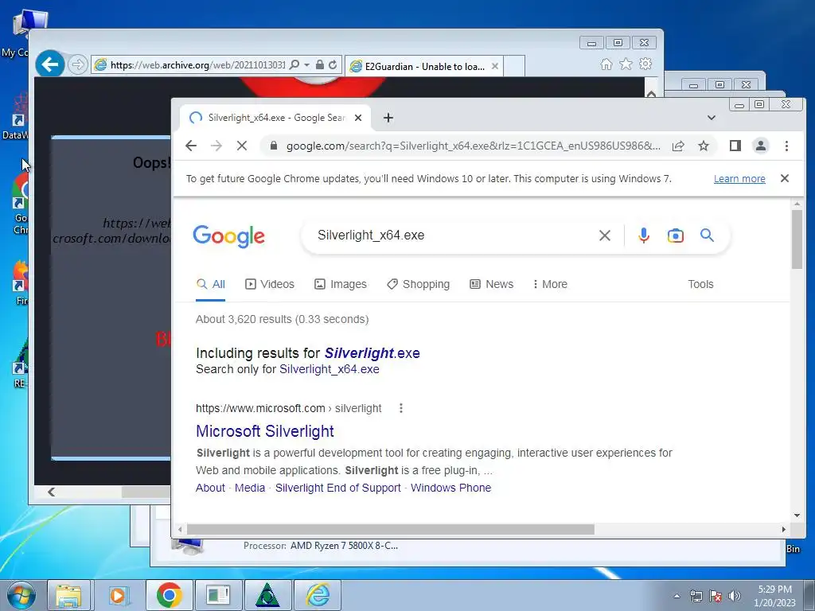This screenshot has height=611, width=815.
Task: Dismiss the Chrome update notice
Action: coord(785,178)
